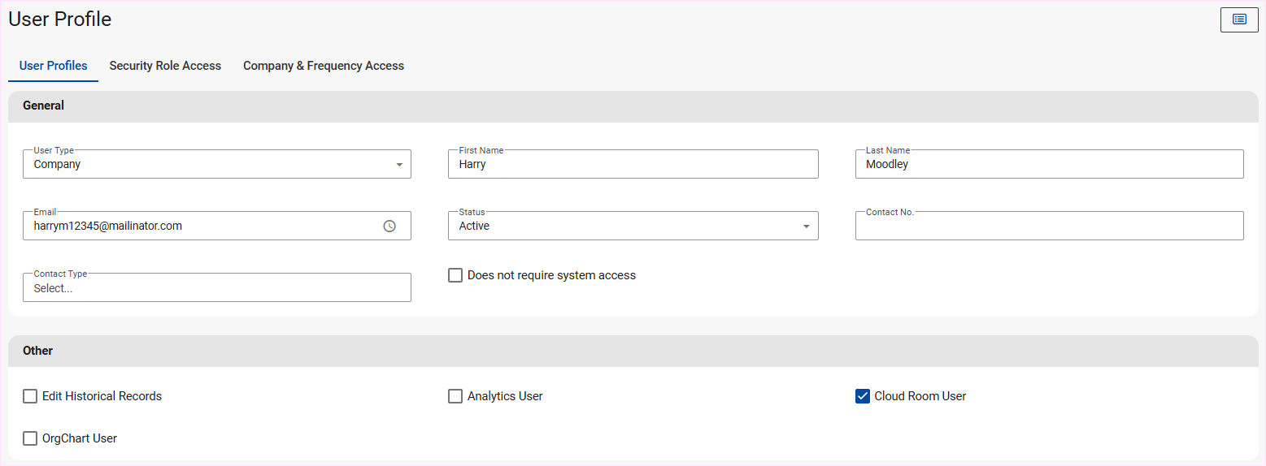This screenshot has width=1266, height=466.
Task: Enable Edit Historical Records checkbox
Action: coord(30,396)
